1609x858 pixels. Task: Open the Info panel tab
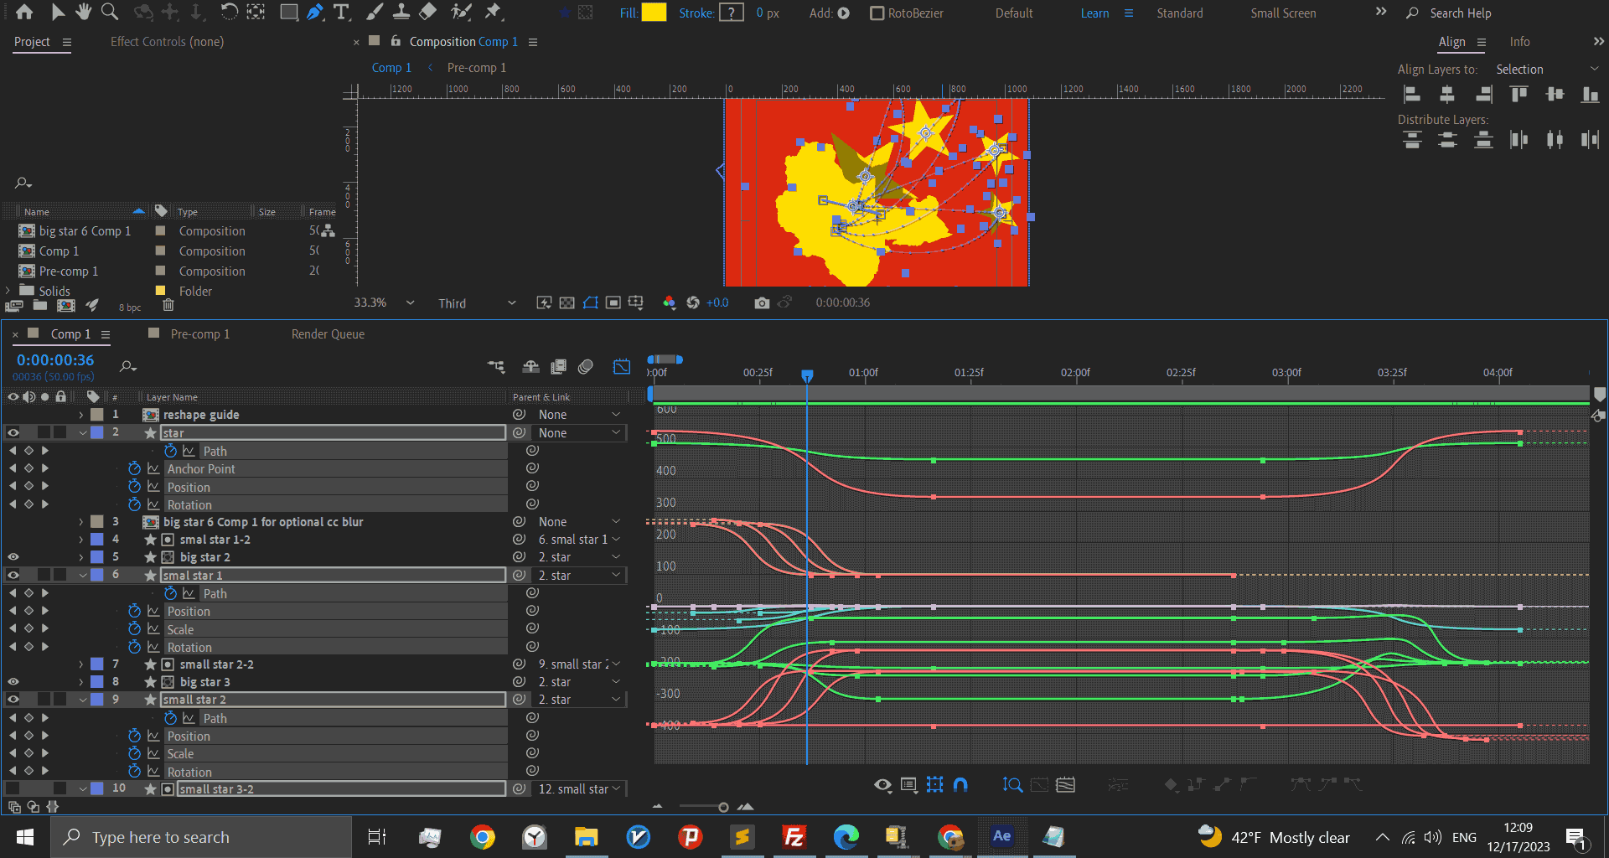click(1519, 42)
